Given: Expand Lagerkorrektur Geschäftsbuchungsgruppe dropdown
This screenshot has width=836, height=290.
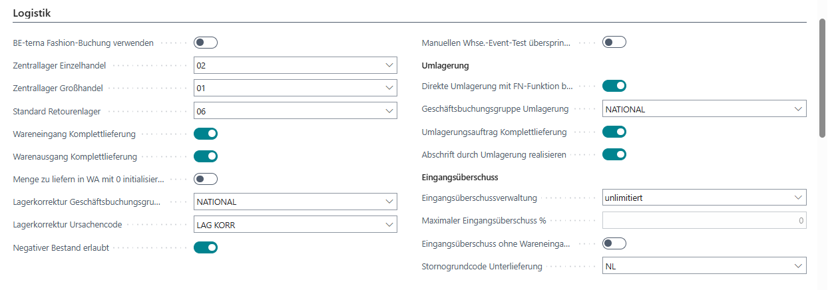Looking at the screenshot, I should click(389, 202).
